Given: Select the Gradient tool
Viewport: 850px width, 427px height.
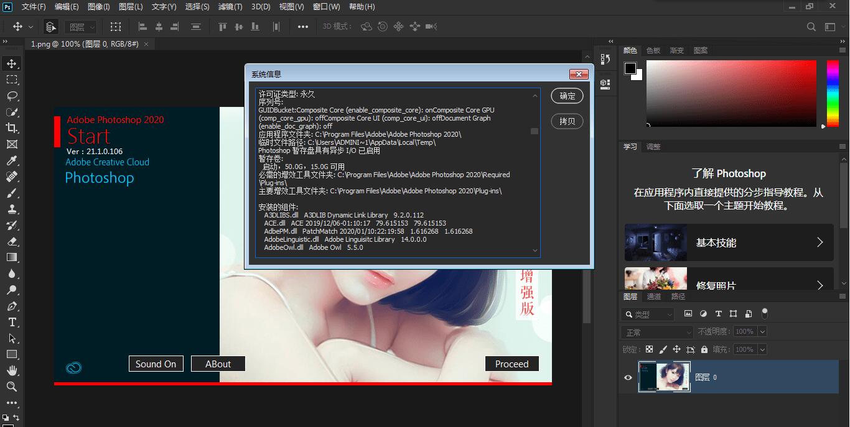Looking at the screenshot, I should click(x=12, y=257).
